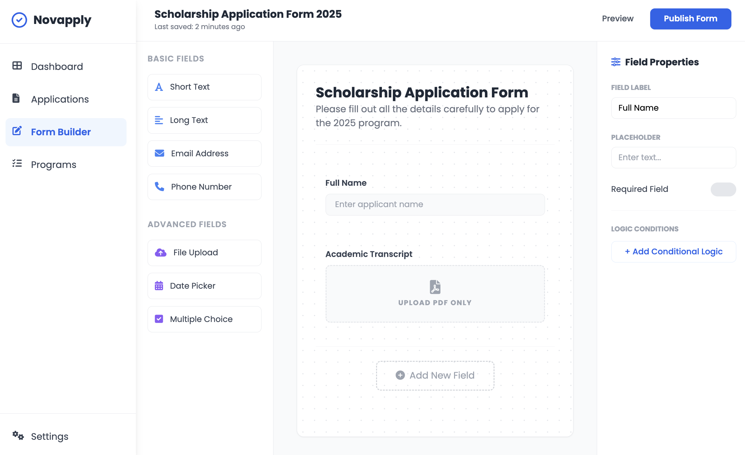Click the Multiple Choice checkbox icon
Viewport: 745px width, 455px height.
(x=159, y=319)
